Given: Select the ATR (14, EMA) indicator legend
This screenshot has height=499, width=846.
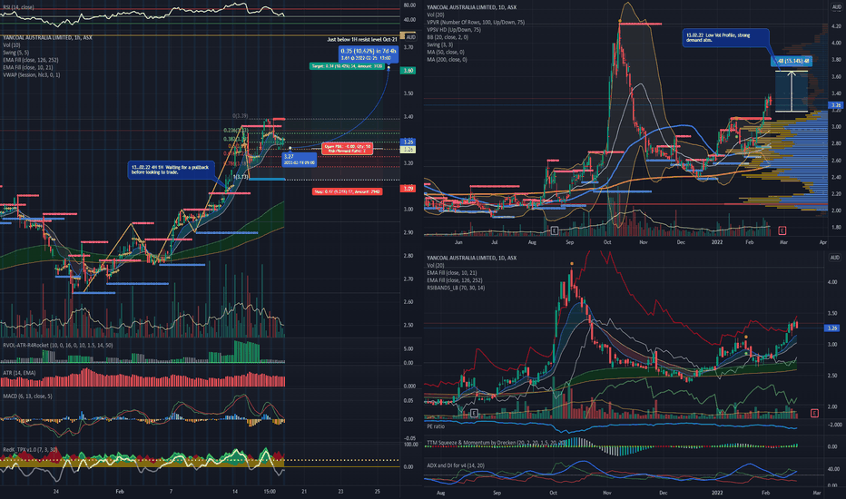Looking at the screenshot, I should pos(18,373).
